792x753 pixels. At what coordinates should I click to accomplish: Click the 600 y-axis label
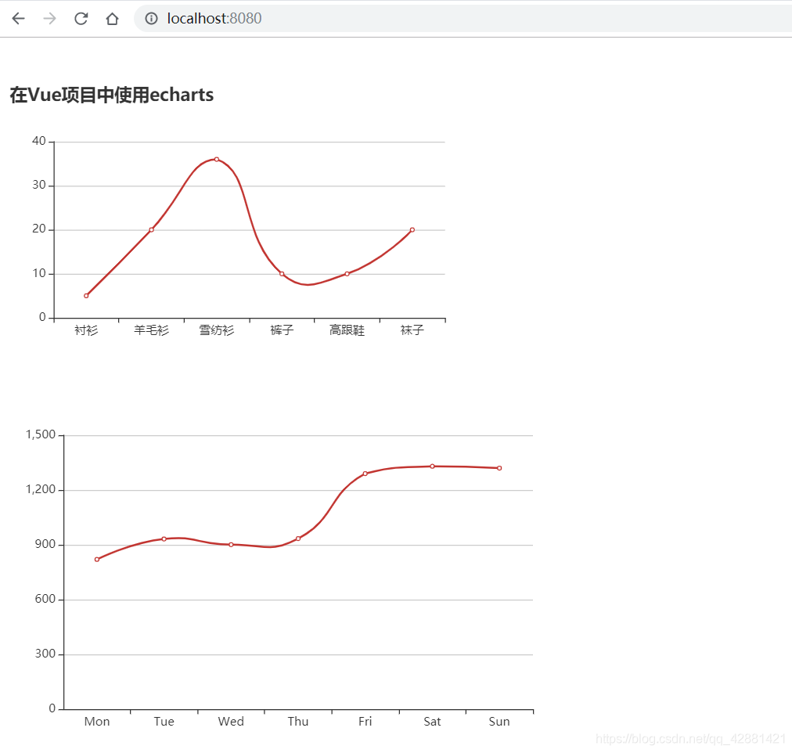pyautogui.click(x=45, y=599)
